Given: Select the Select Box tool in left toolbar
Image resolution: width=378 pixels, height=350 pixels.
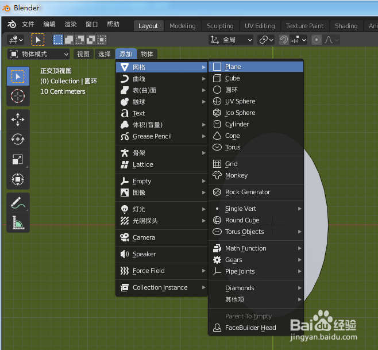Looking at the screenshot, I should tap(18, 76).
